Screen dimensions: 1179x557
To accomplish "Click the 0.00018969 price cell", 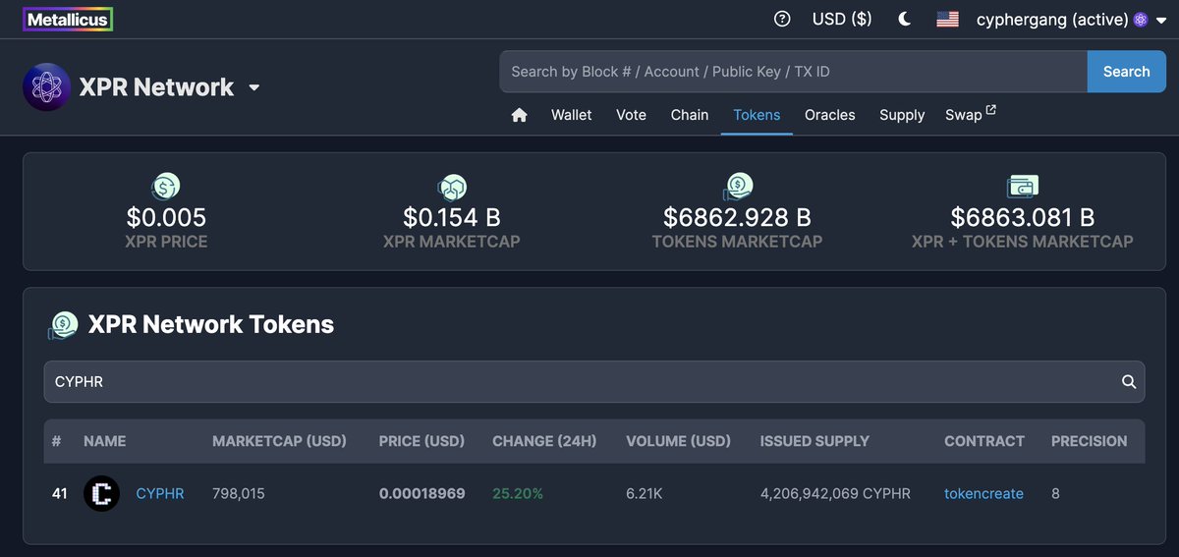I will click(x=421, y=493).
